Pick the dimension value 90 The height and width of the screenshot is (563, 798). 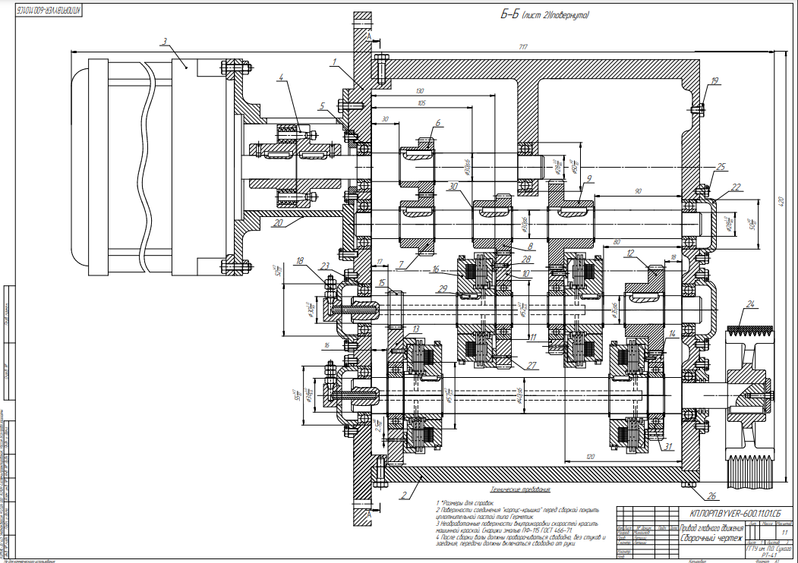coord(639,191)
